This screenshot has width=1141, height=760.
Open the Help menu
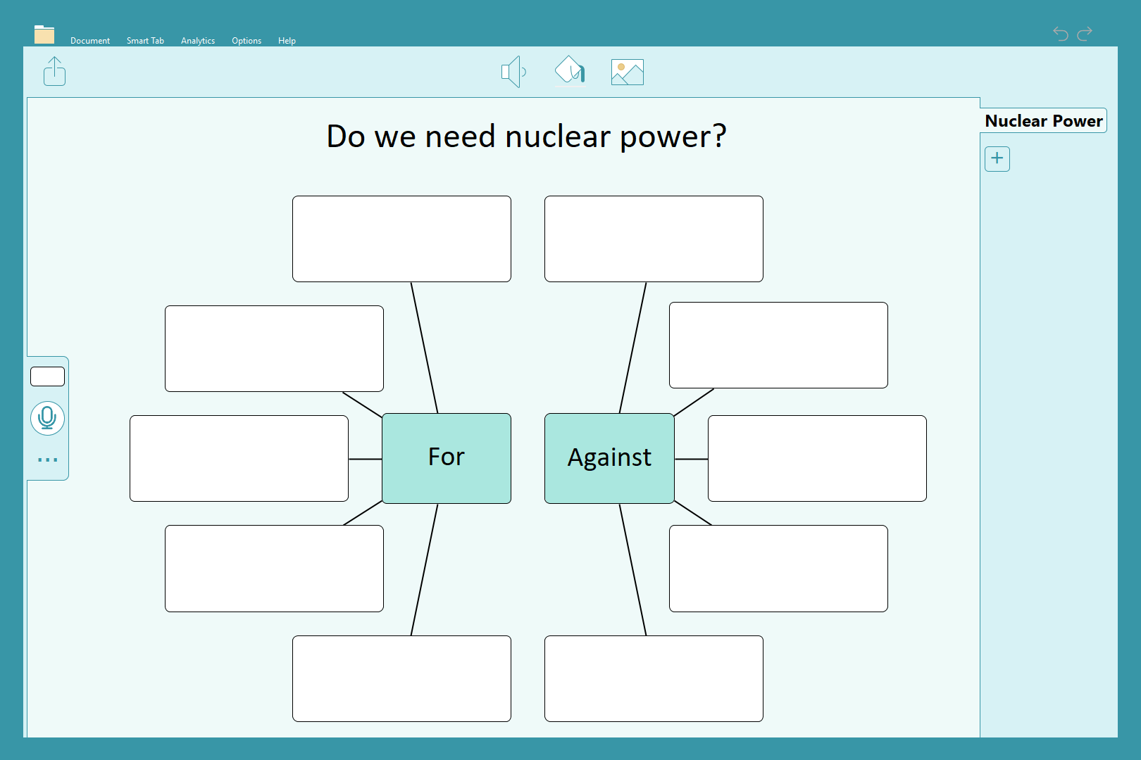[x=287, y=41]
